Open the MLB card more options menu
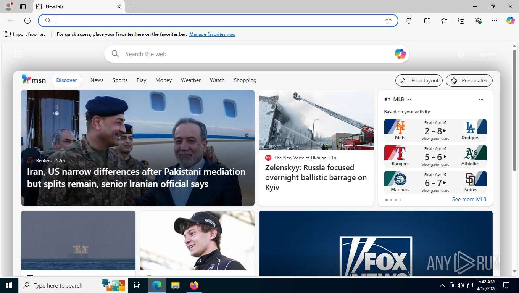 [x=481, y=99]
